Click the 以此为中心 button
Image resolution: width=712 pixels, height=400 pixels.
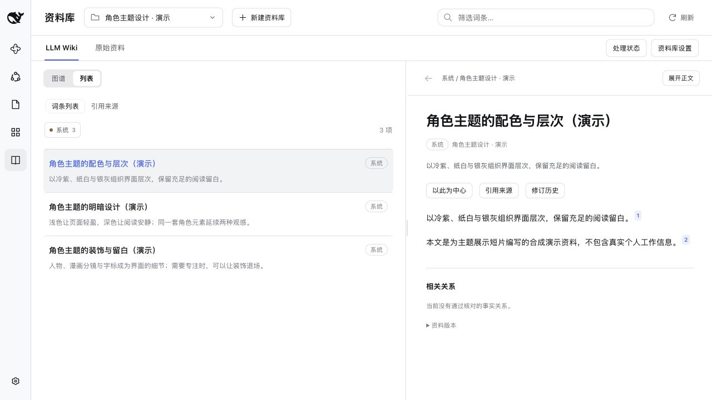449,191
